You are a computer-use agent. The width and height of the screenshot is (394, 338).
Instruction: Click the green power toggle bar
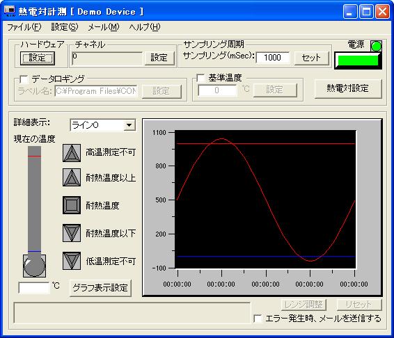click(358, 61)
